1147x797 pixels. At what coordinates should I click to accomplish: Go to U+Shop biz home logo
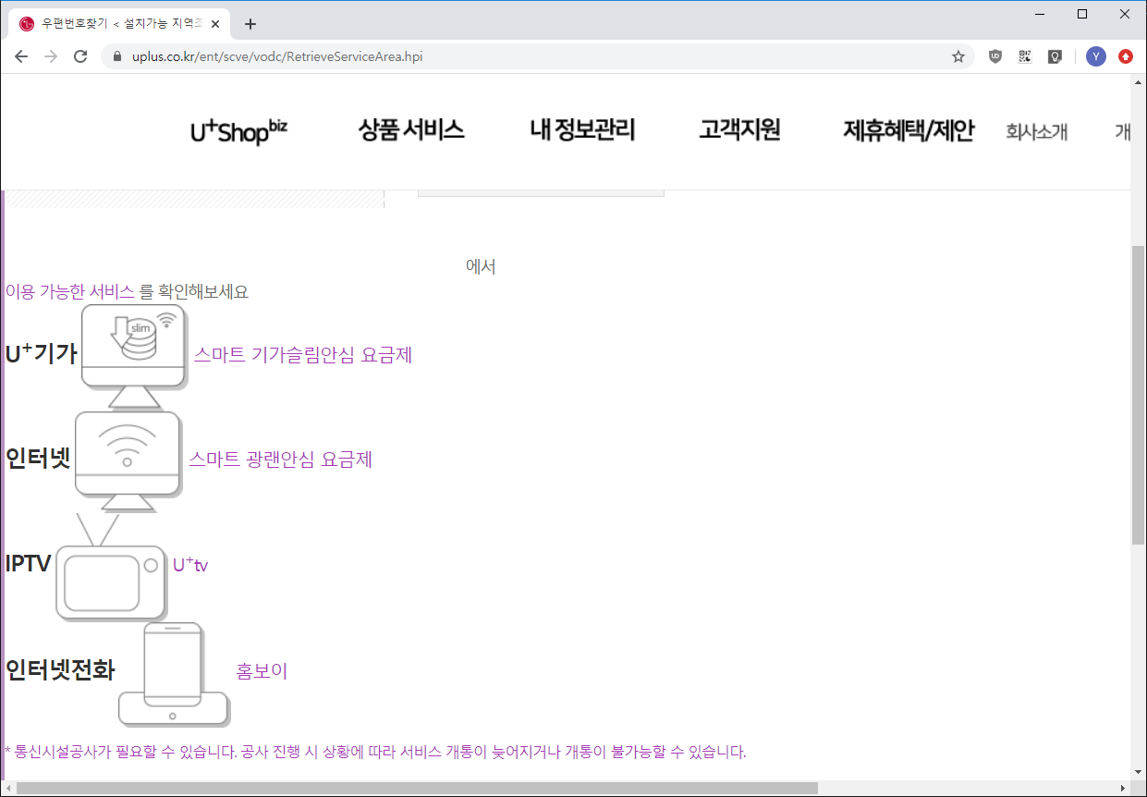(238, 131)
